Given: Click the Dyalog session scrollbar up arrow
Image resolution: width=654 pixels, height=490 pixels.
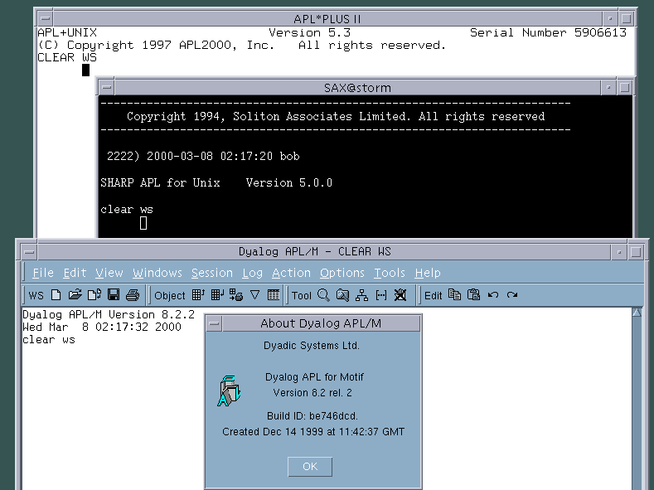Looking at the screenshot, I should click(637, 313).
